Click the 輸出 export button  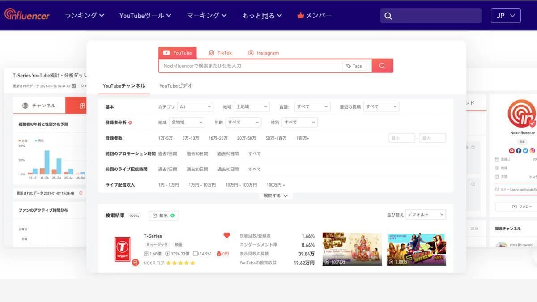(x=164, y=216)
